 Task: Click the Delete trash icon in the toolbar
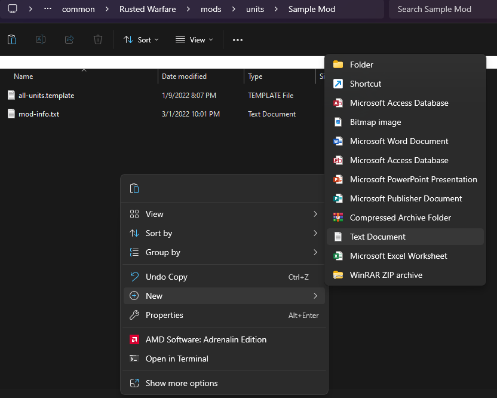pyautogui.click(x=98, y=39)
